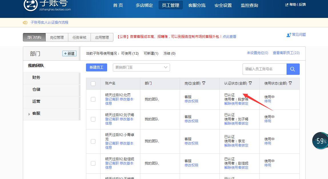Check the row for 明天过后92:处罚
The image size is (328, 179).
click(x=93, y=99)
